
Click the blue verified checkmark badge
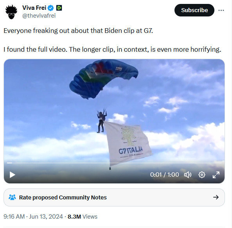tap(51, 8)
